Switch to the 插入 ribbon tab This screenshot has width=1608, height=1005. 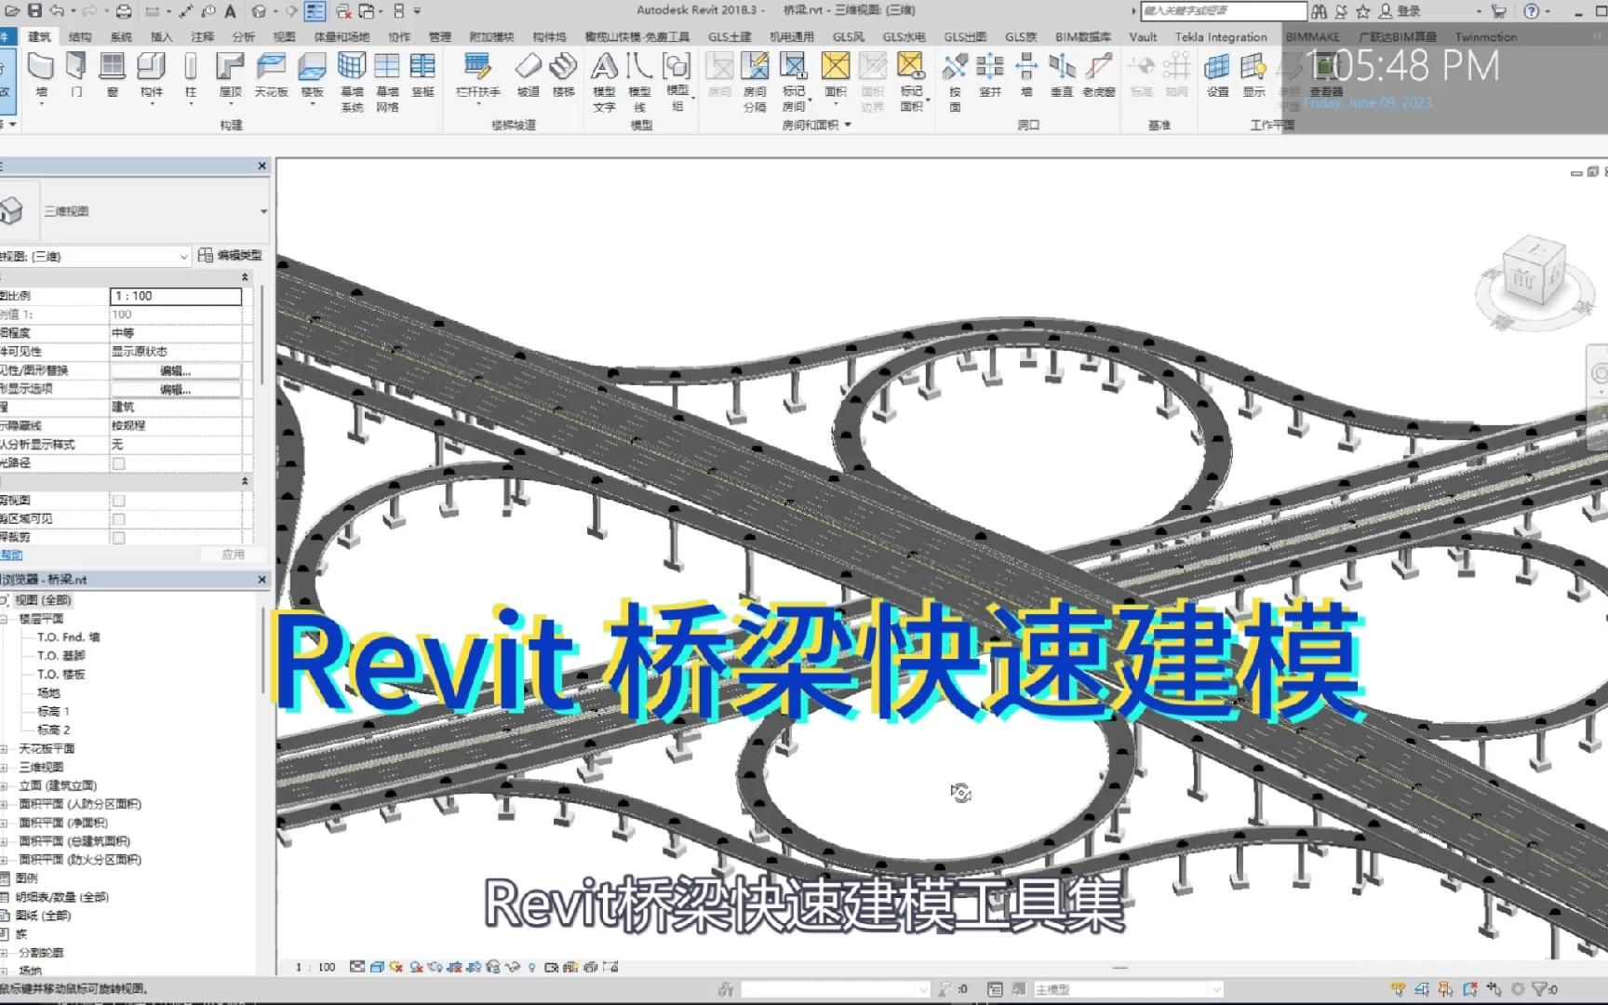(x=161, y=36)
